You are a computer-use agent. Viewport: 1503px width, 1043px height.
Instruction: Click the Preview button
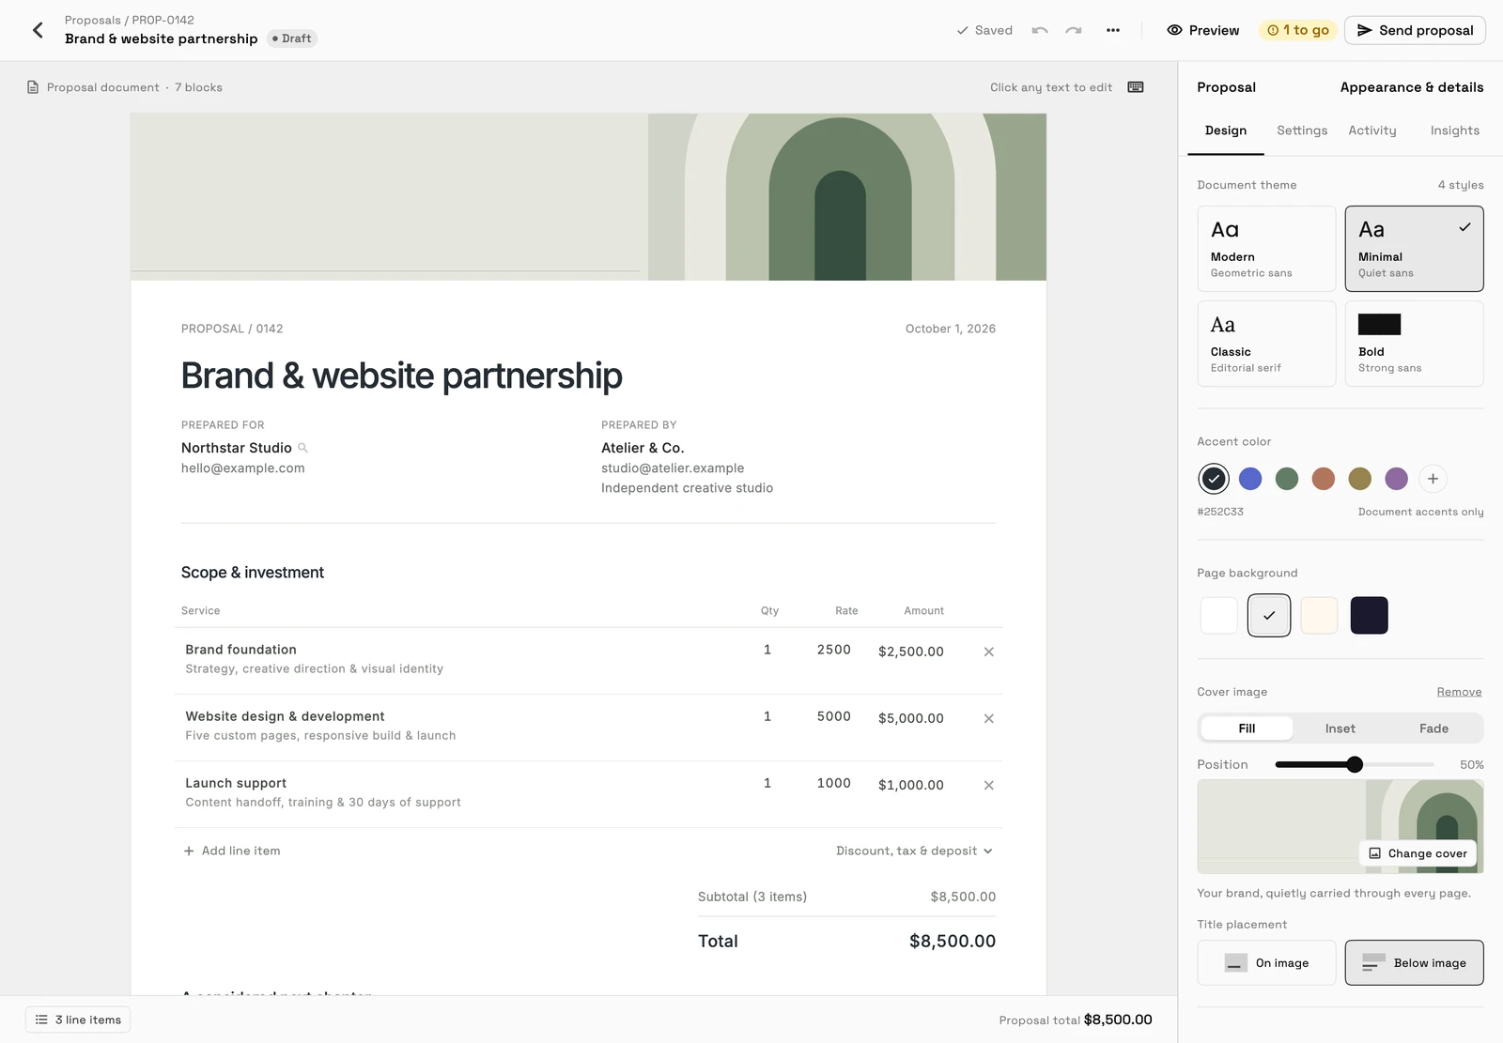click(1202, 30)
